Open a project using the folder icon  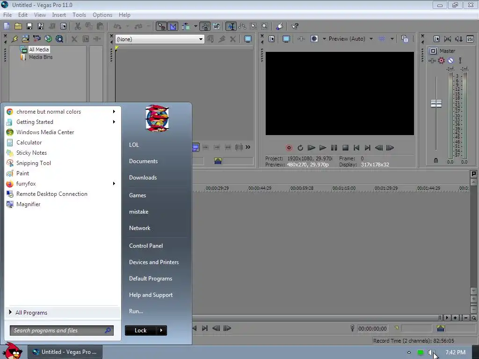pyautogui.click(x=18, y=26)
